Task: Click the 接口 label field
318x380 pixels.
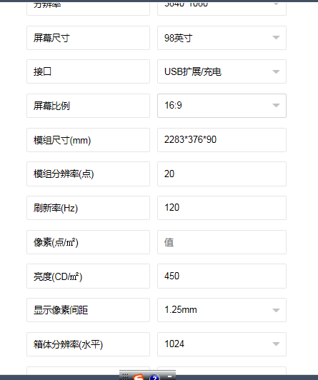Action: tap(88, 71)
